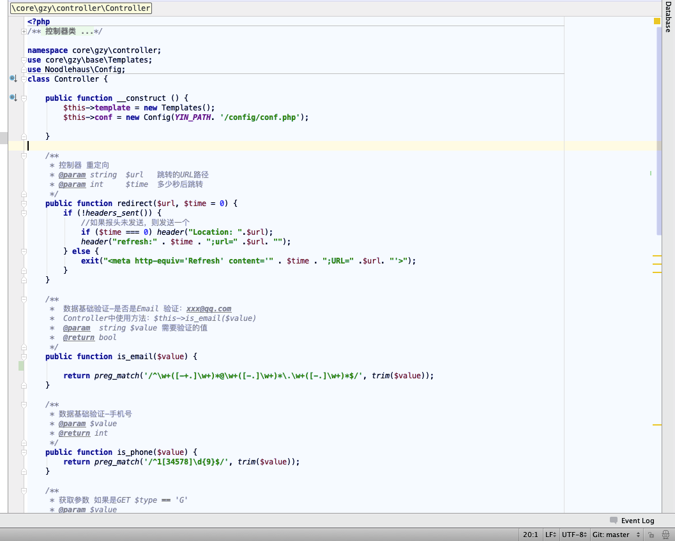
Task: Click the '@return int' doc tag
Action: [x=83, y=433]
